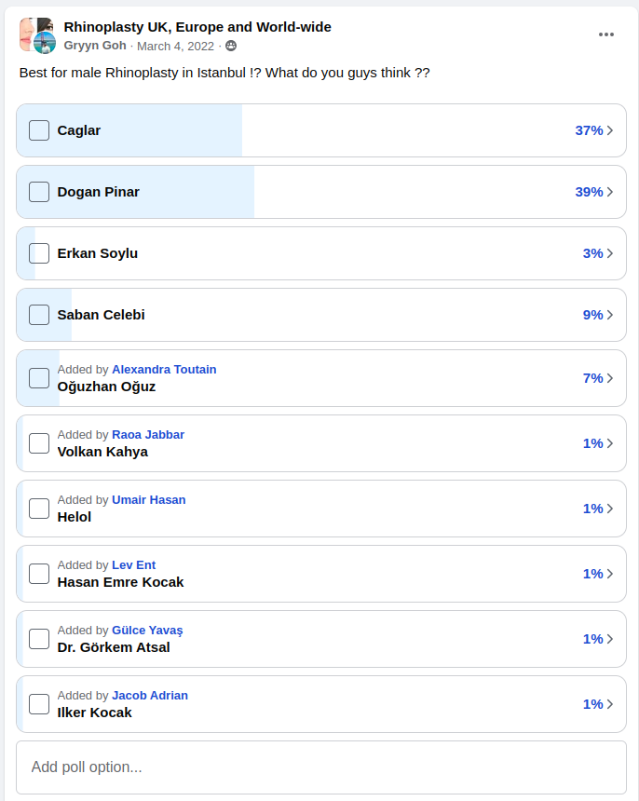Open Alexandra Toutain's profile link
The width and height of the screenshot is (639, 801).
pos(164,370)
